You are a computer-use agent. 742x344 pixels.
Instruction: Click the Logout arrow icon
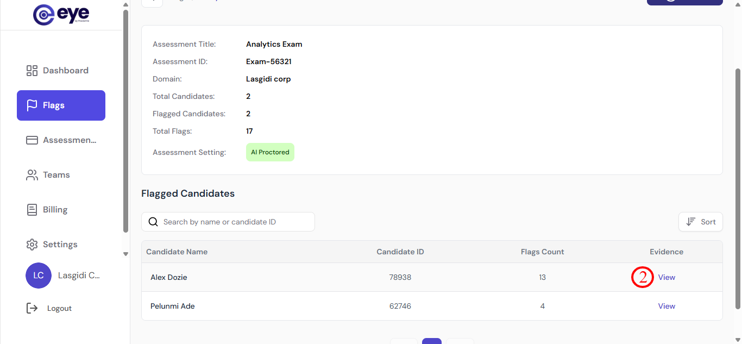click(x=32, y=308)
